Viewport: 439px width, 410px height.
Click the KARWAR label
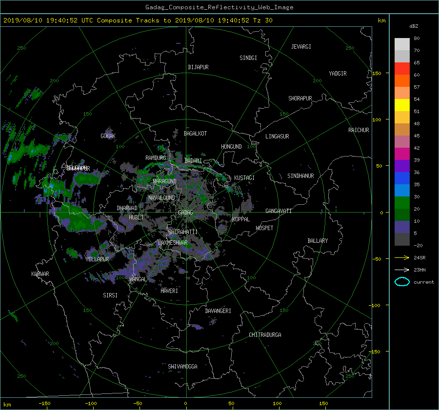[40, 274]
